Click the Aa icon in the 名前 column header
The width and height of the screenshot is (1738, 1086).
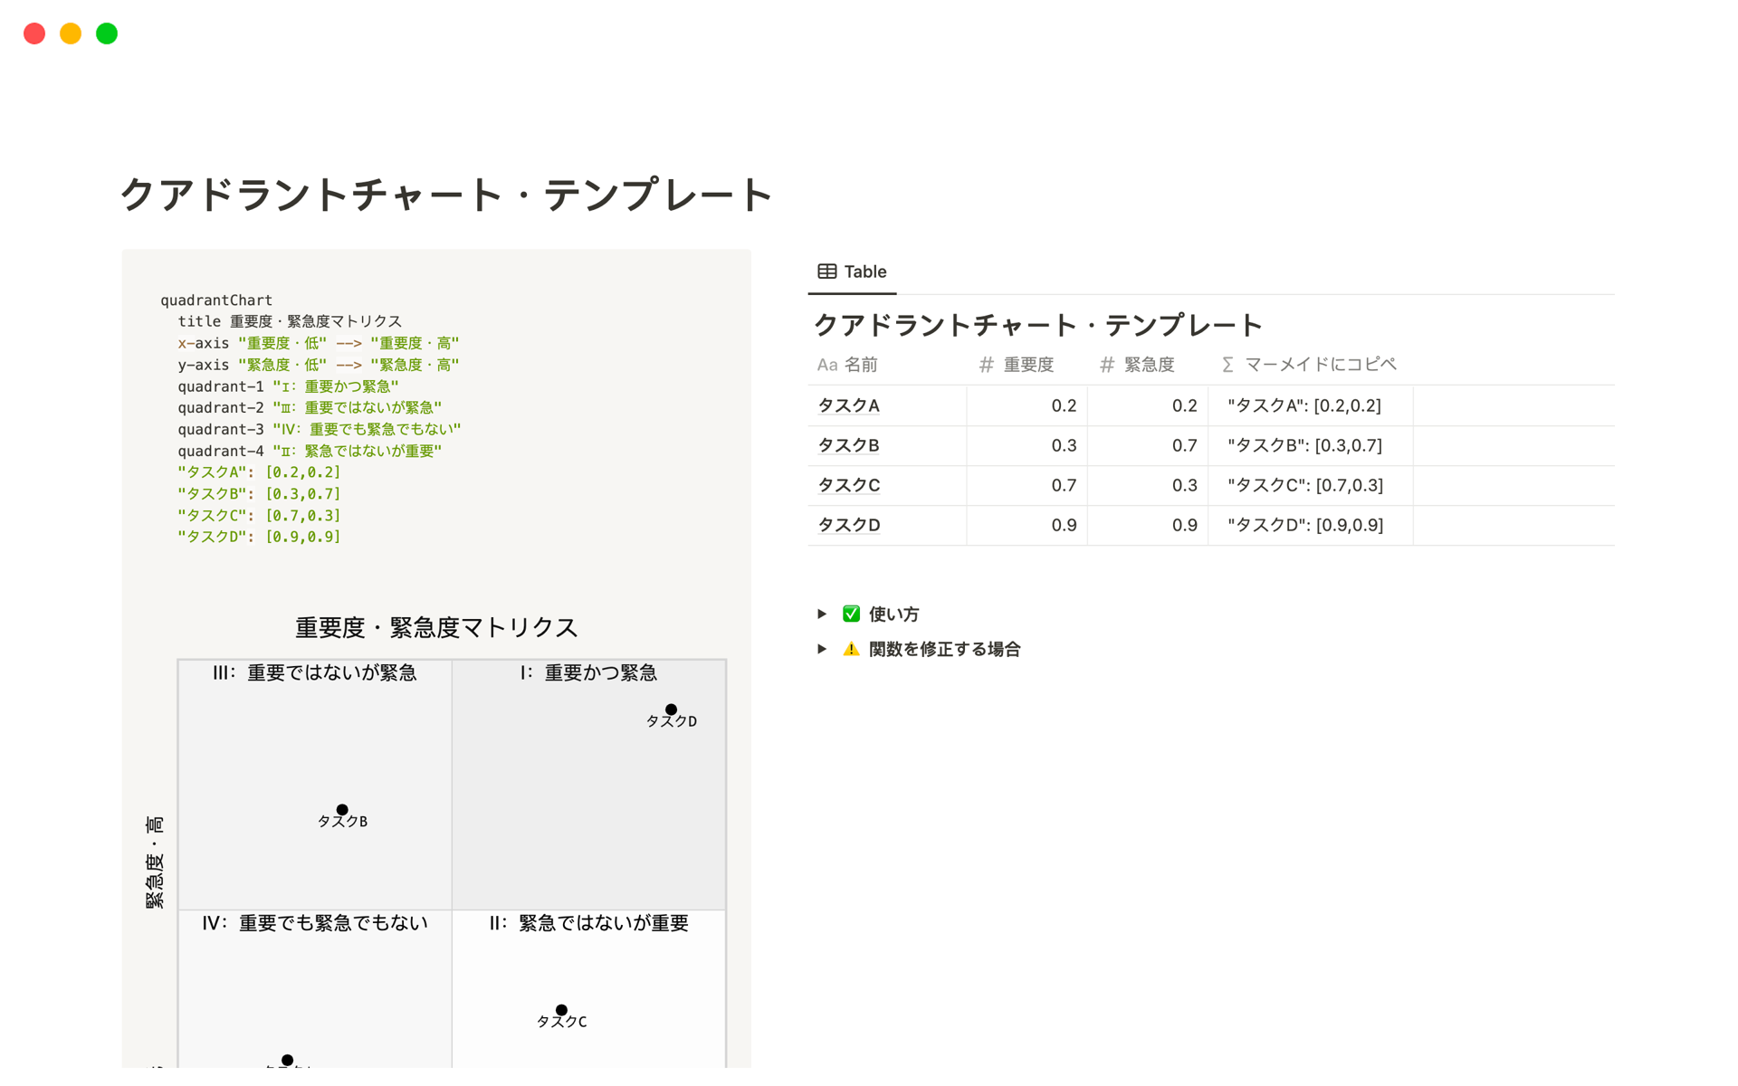[826, 365]
